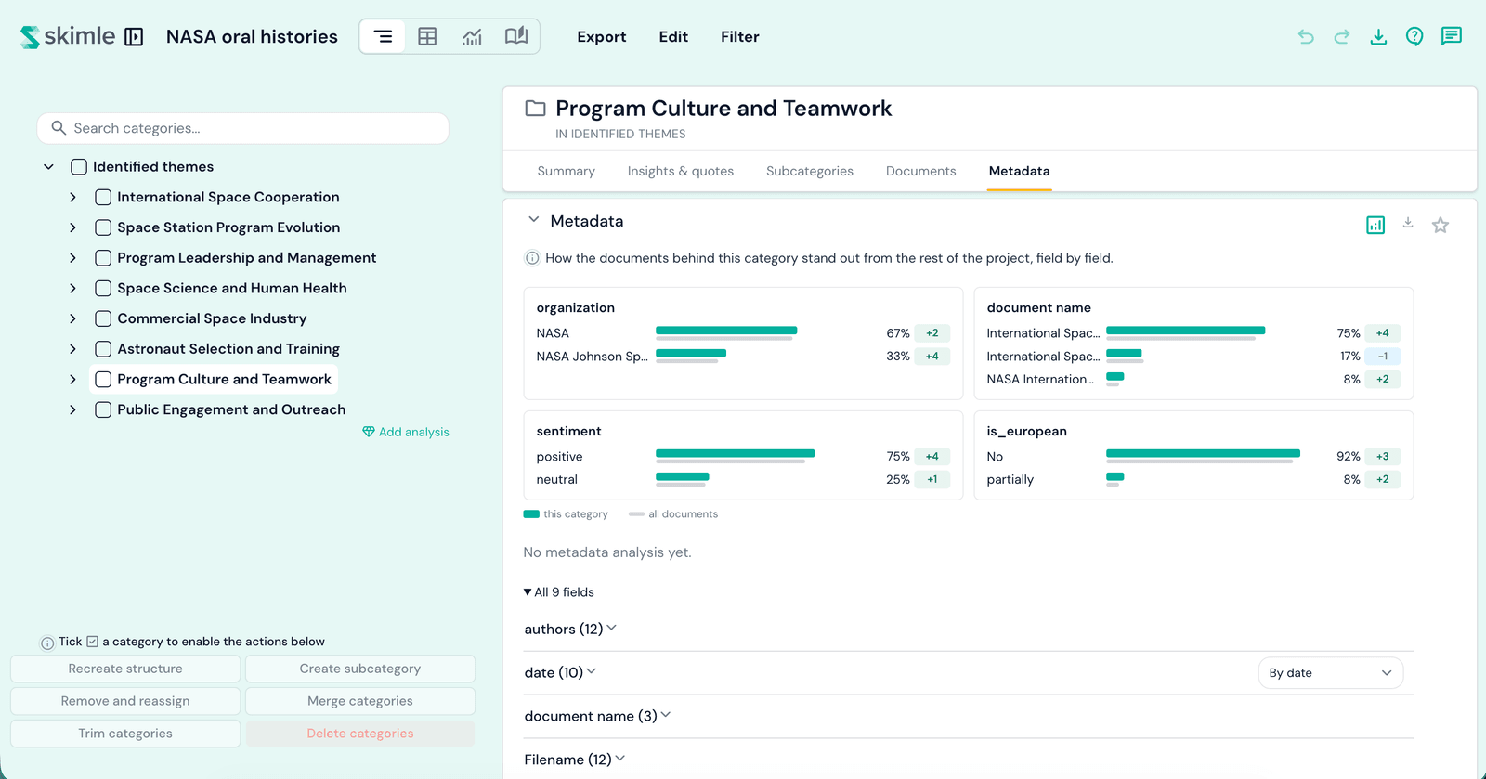Expand the authors (12) field
1486x779 pixels.
click(570, 629)
